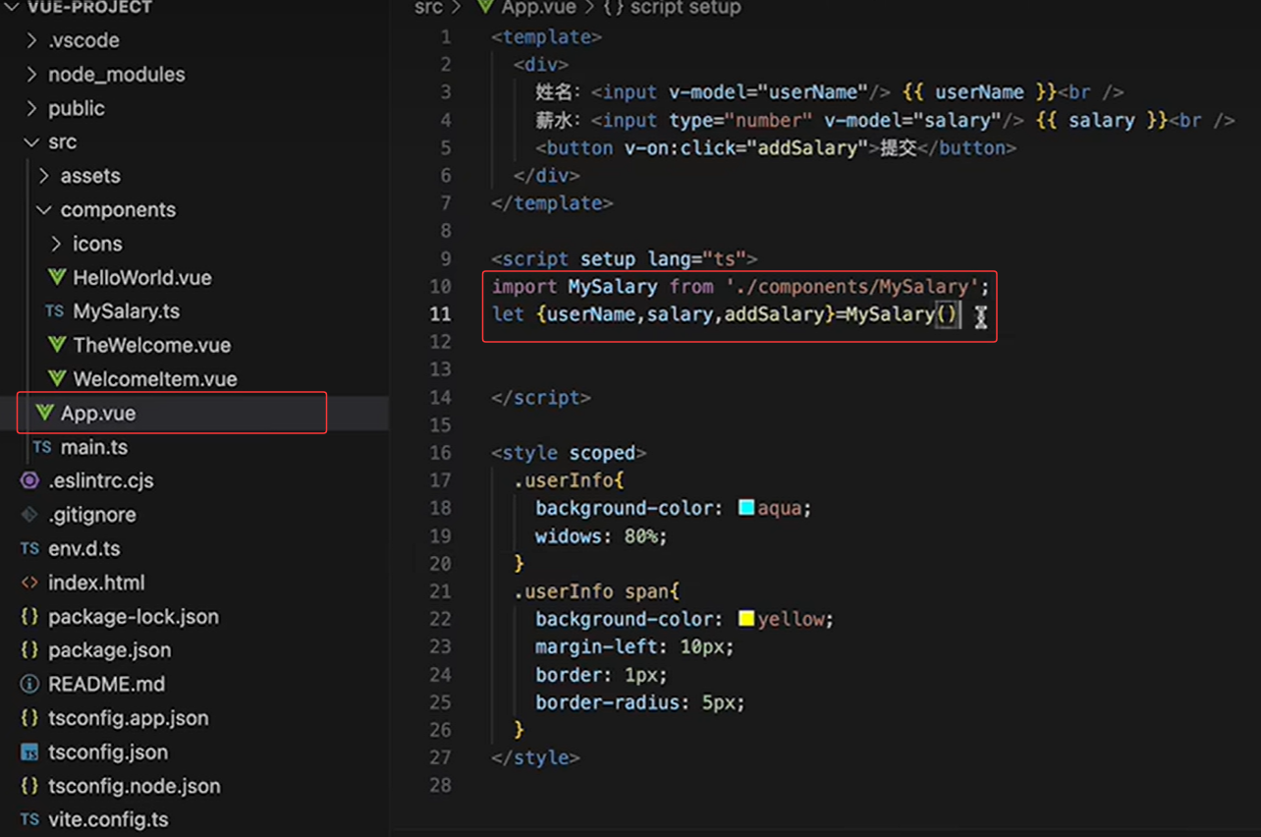Click the closing </template> tag on line 7

click(x=552, y=203)
